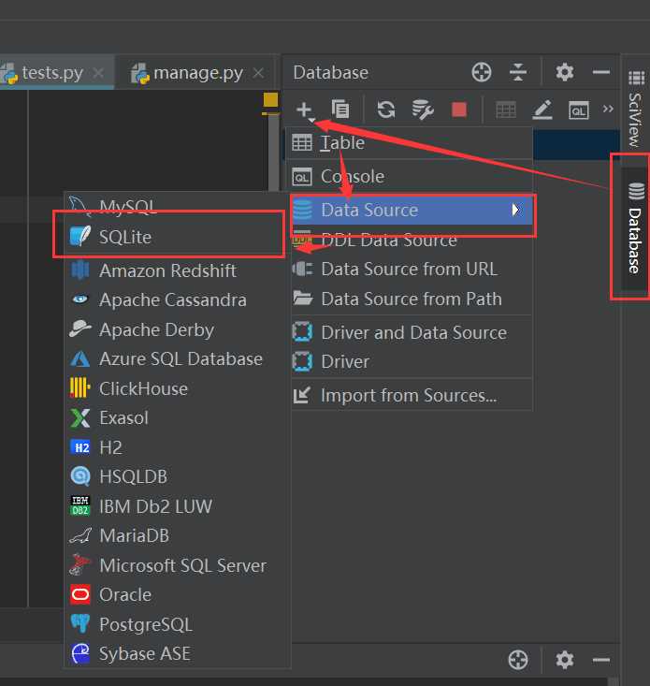Click the Refresh icon in Database toolbar

tap(386, 109)
